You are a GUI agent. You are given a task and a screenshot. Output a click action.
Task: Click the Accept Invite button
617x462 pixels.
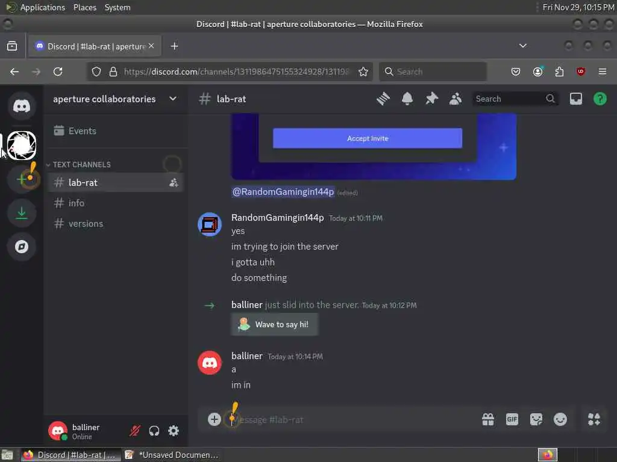point(368,138)
